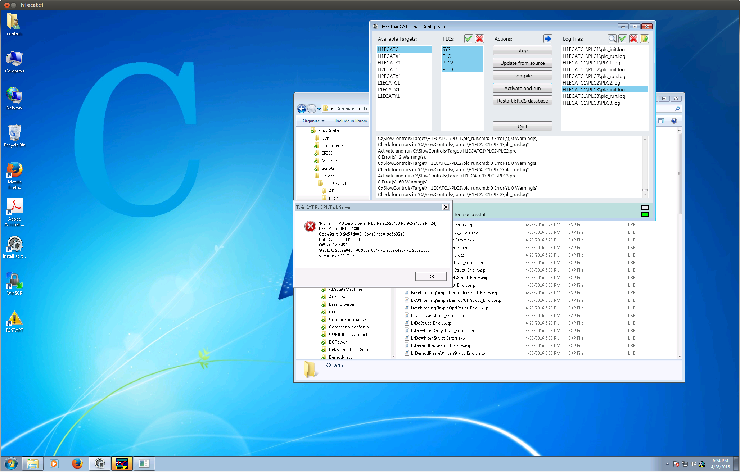The height and width of the screenshot is (472, 740).
Task: Click the green status indicator in TwinCAT window
Action: [645, 214]
